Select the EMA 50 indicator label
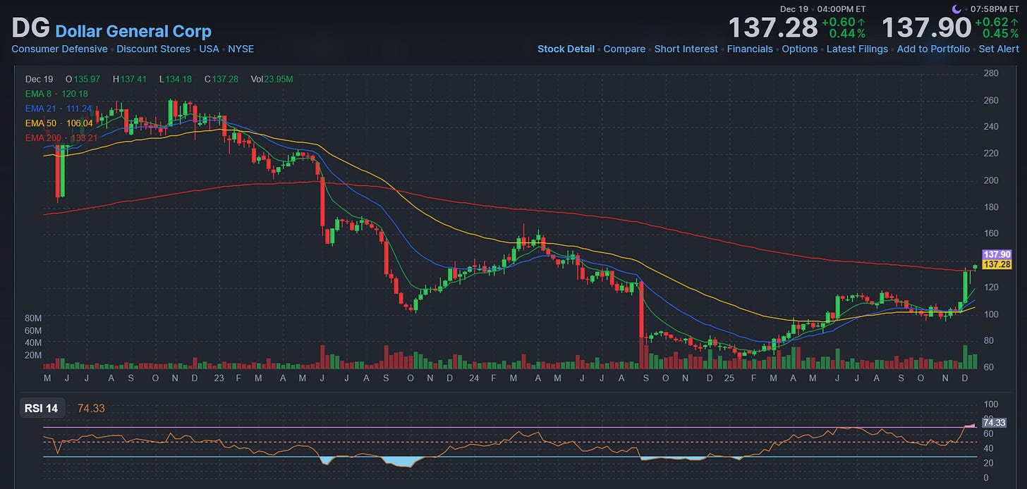1027x489 pixels. [x=59, y=123]
